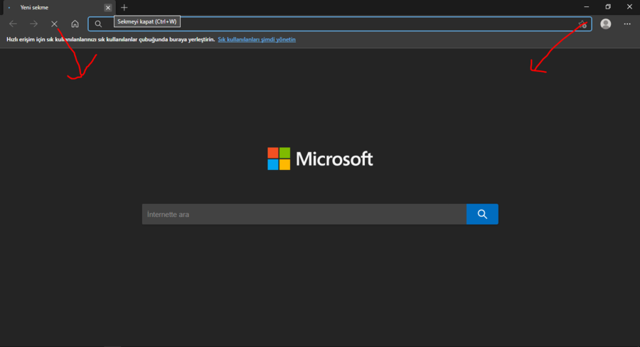Focus the address bar field

coord(340,23)
